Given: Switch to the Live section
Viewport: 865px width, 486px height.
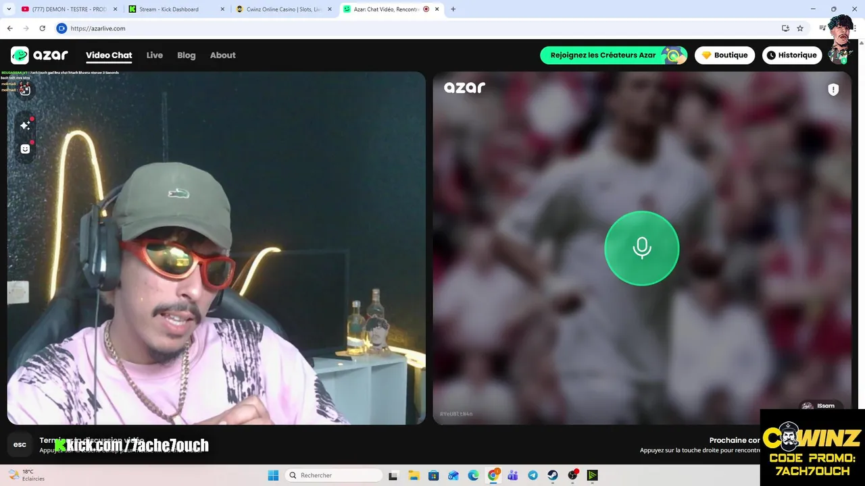Looking at the screenshot, I should click(x=155, y=55).
